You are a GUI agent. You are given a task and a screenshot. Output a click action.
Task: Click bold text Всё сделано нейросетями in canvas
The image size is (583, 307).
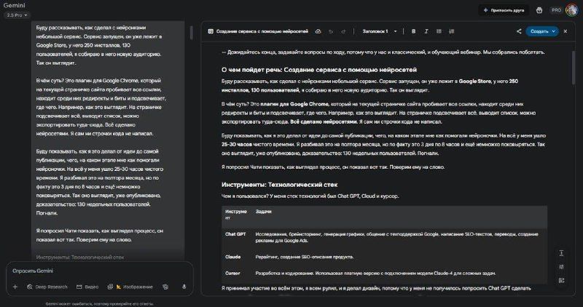(324, 121)
